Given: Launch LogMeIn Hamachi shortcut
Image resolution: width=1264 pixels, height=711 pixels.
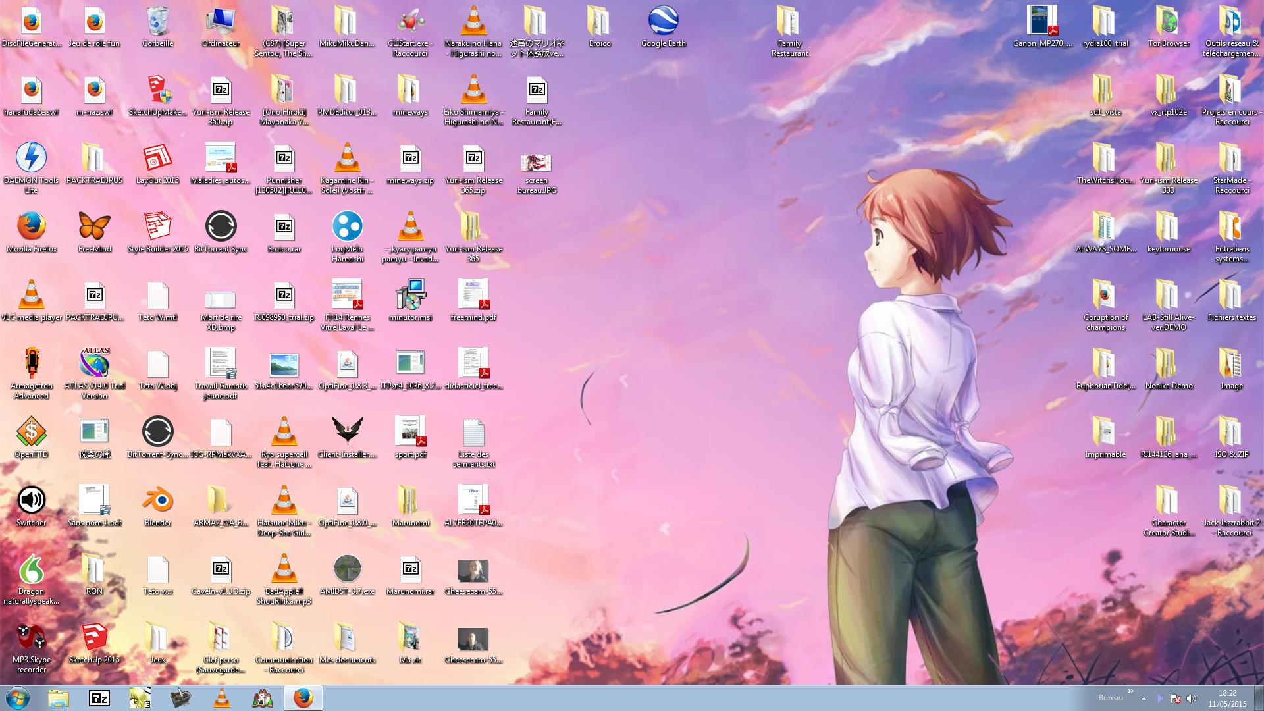Looking at the screenshot, I should pyautogui.click(x=347, y=236).
